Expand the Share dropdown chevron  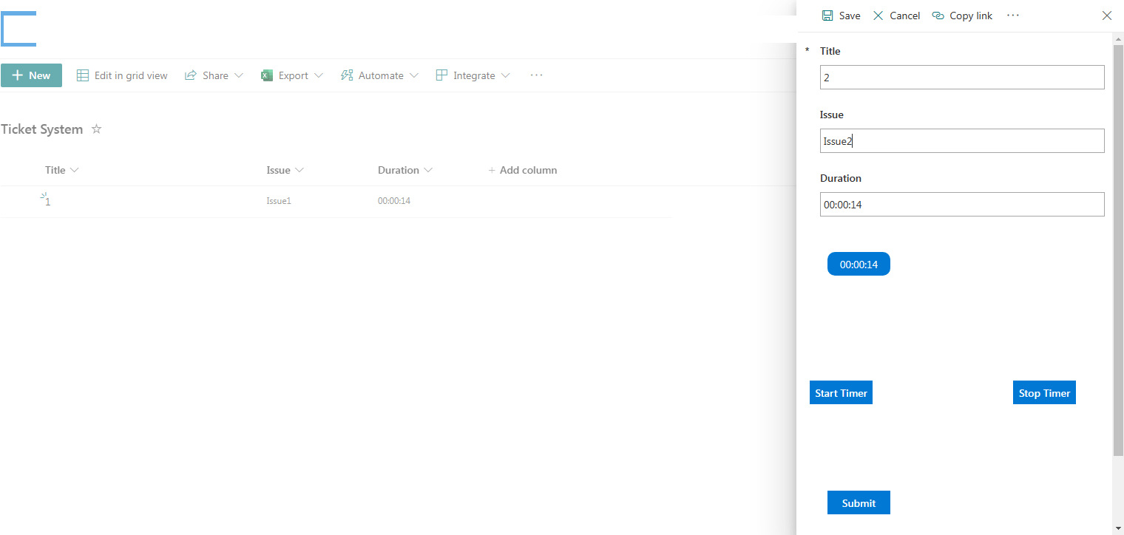[239, 75]
